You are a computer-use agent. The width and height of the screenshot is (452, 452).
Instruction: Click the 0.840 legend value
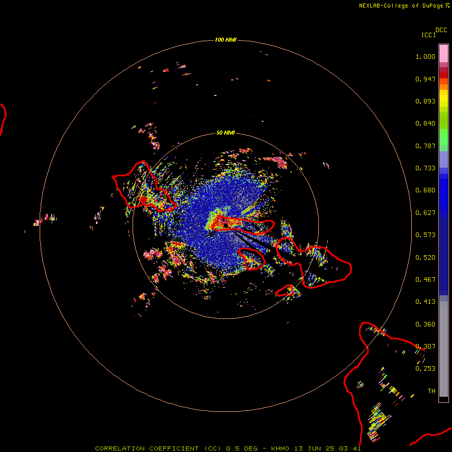(425, 124)
